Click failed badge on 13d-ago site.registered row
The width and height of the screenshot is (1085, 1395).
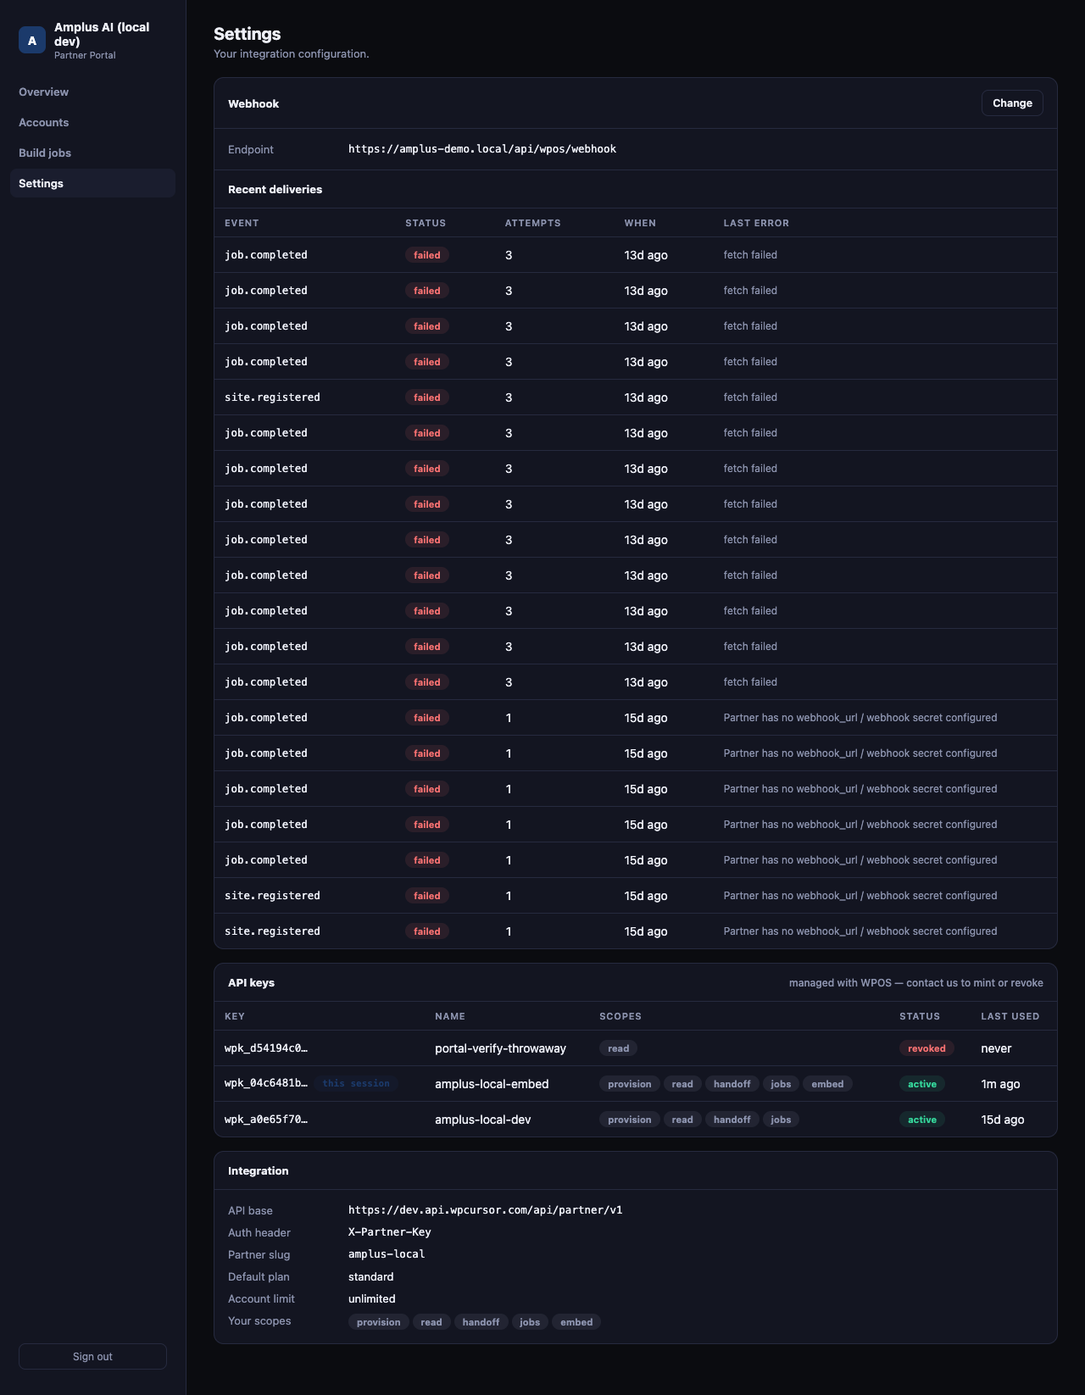[x=427, y=397]
